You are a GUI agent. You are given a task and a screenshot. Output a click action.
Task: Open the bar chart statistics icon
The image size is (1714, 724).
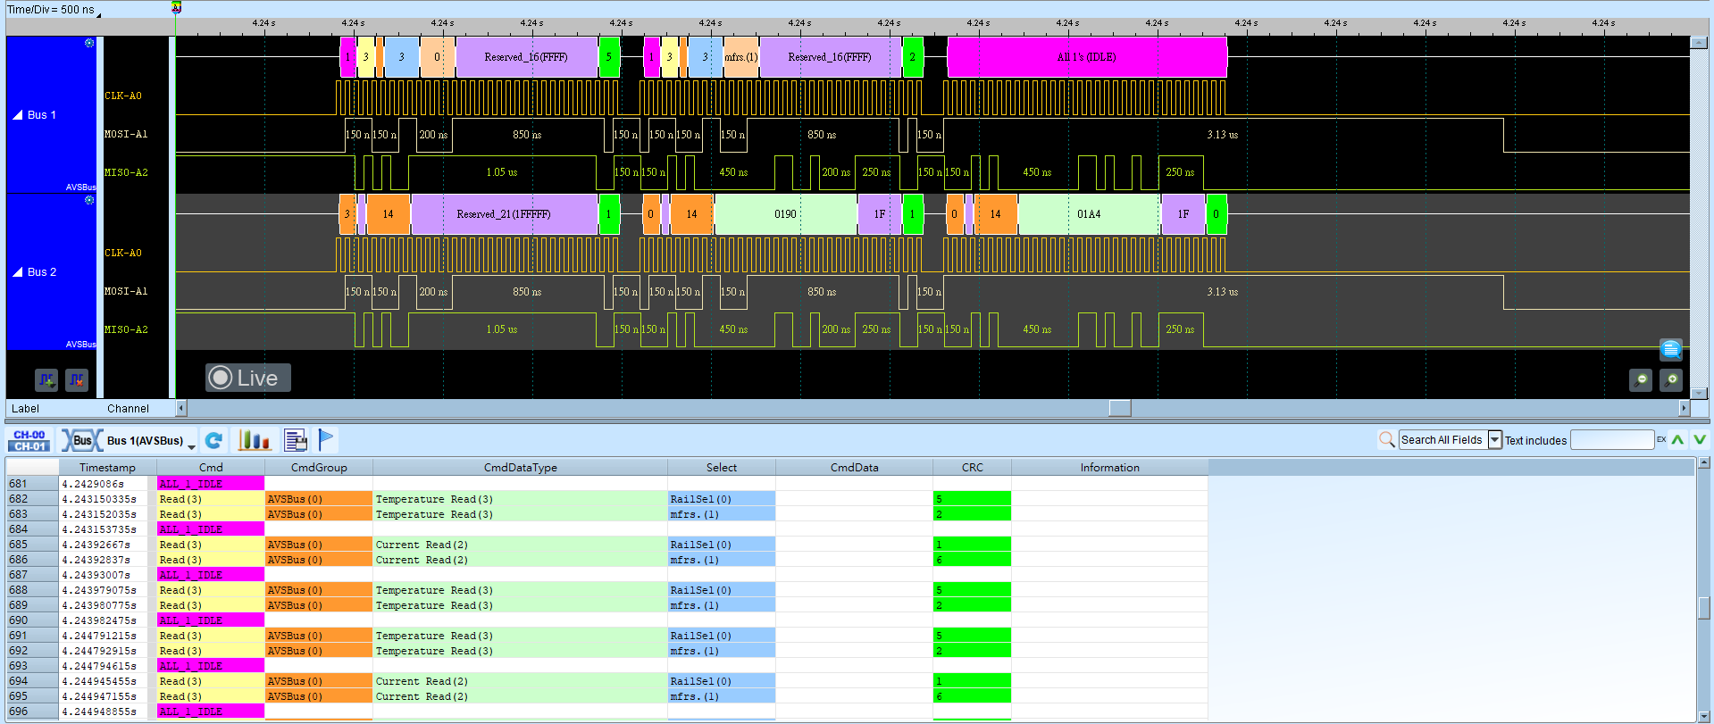tap(255, 440)
